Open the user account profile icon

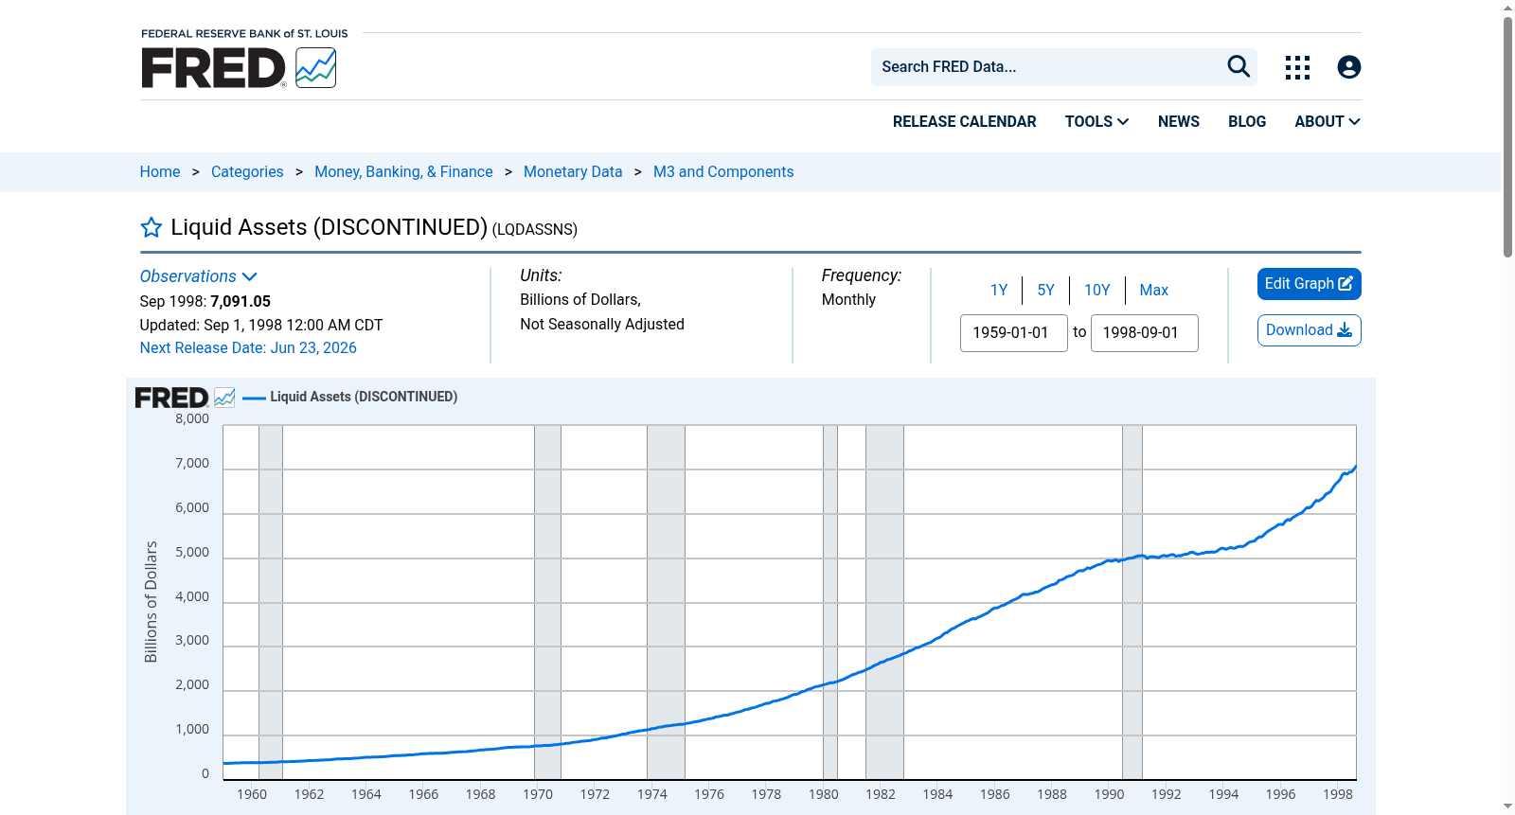[x=1348, y=67]
